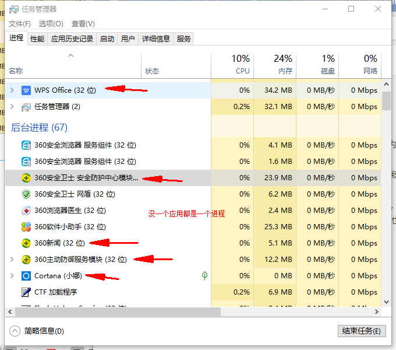The height and width of the screenshot is (350, 396).
Task: Select the WPS Office (32 位) row name
Action: click(65, 90)
